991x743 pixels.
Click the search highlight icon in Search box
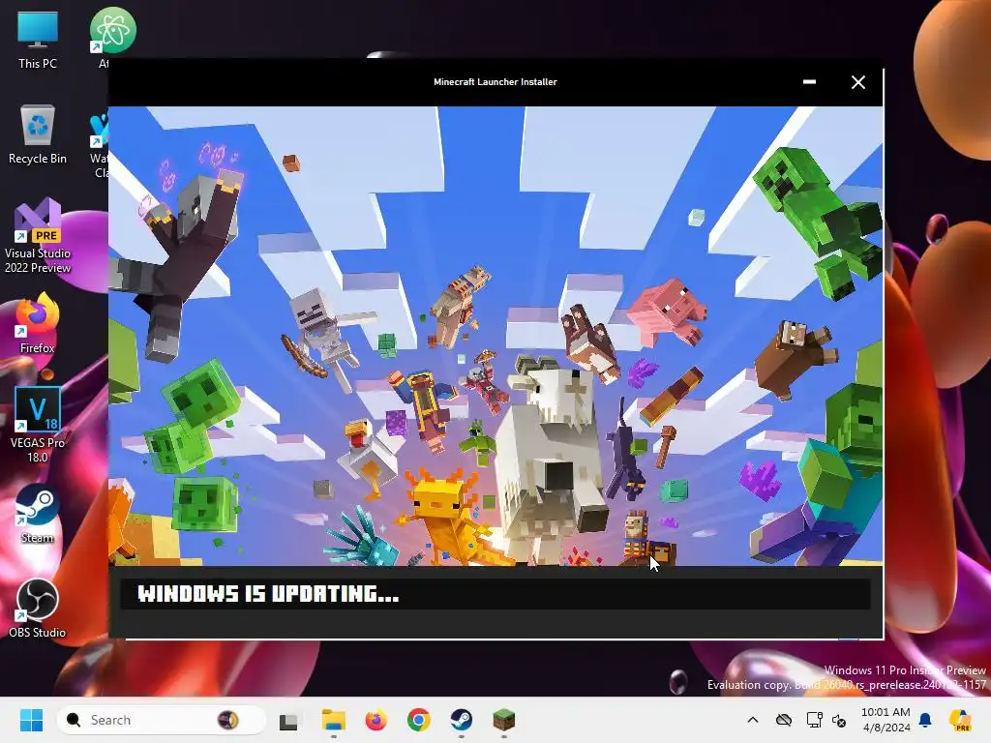pyautogui.click(x=228, y=720)
